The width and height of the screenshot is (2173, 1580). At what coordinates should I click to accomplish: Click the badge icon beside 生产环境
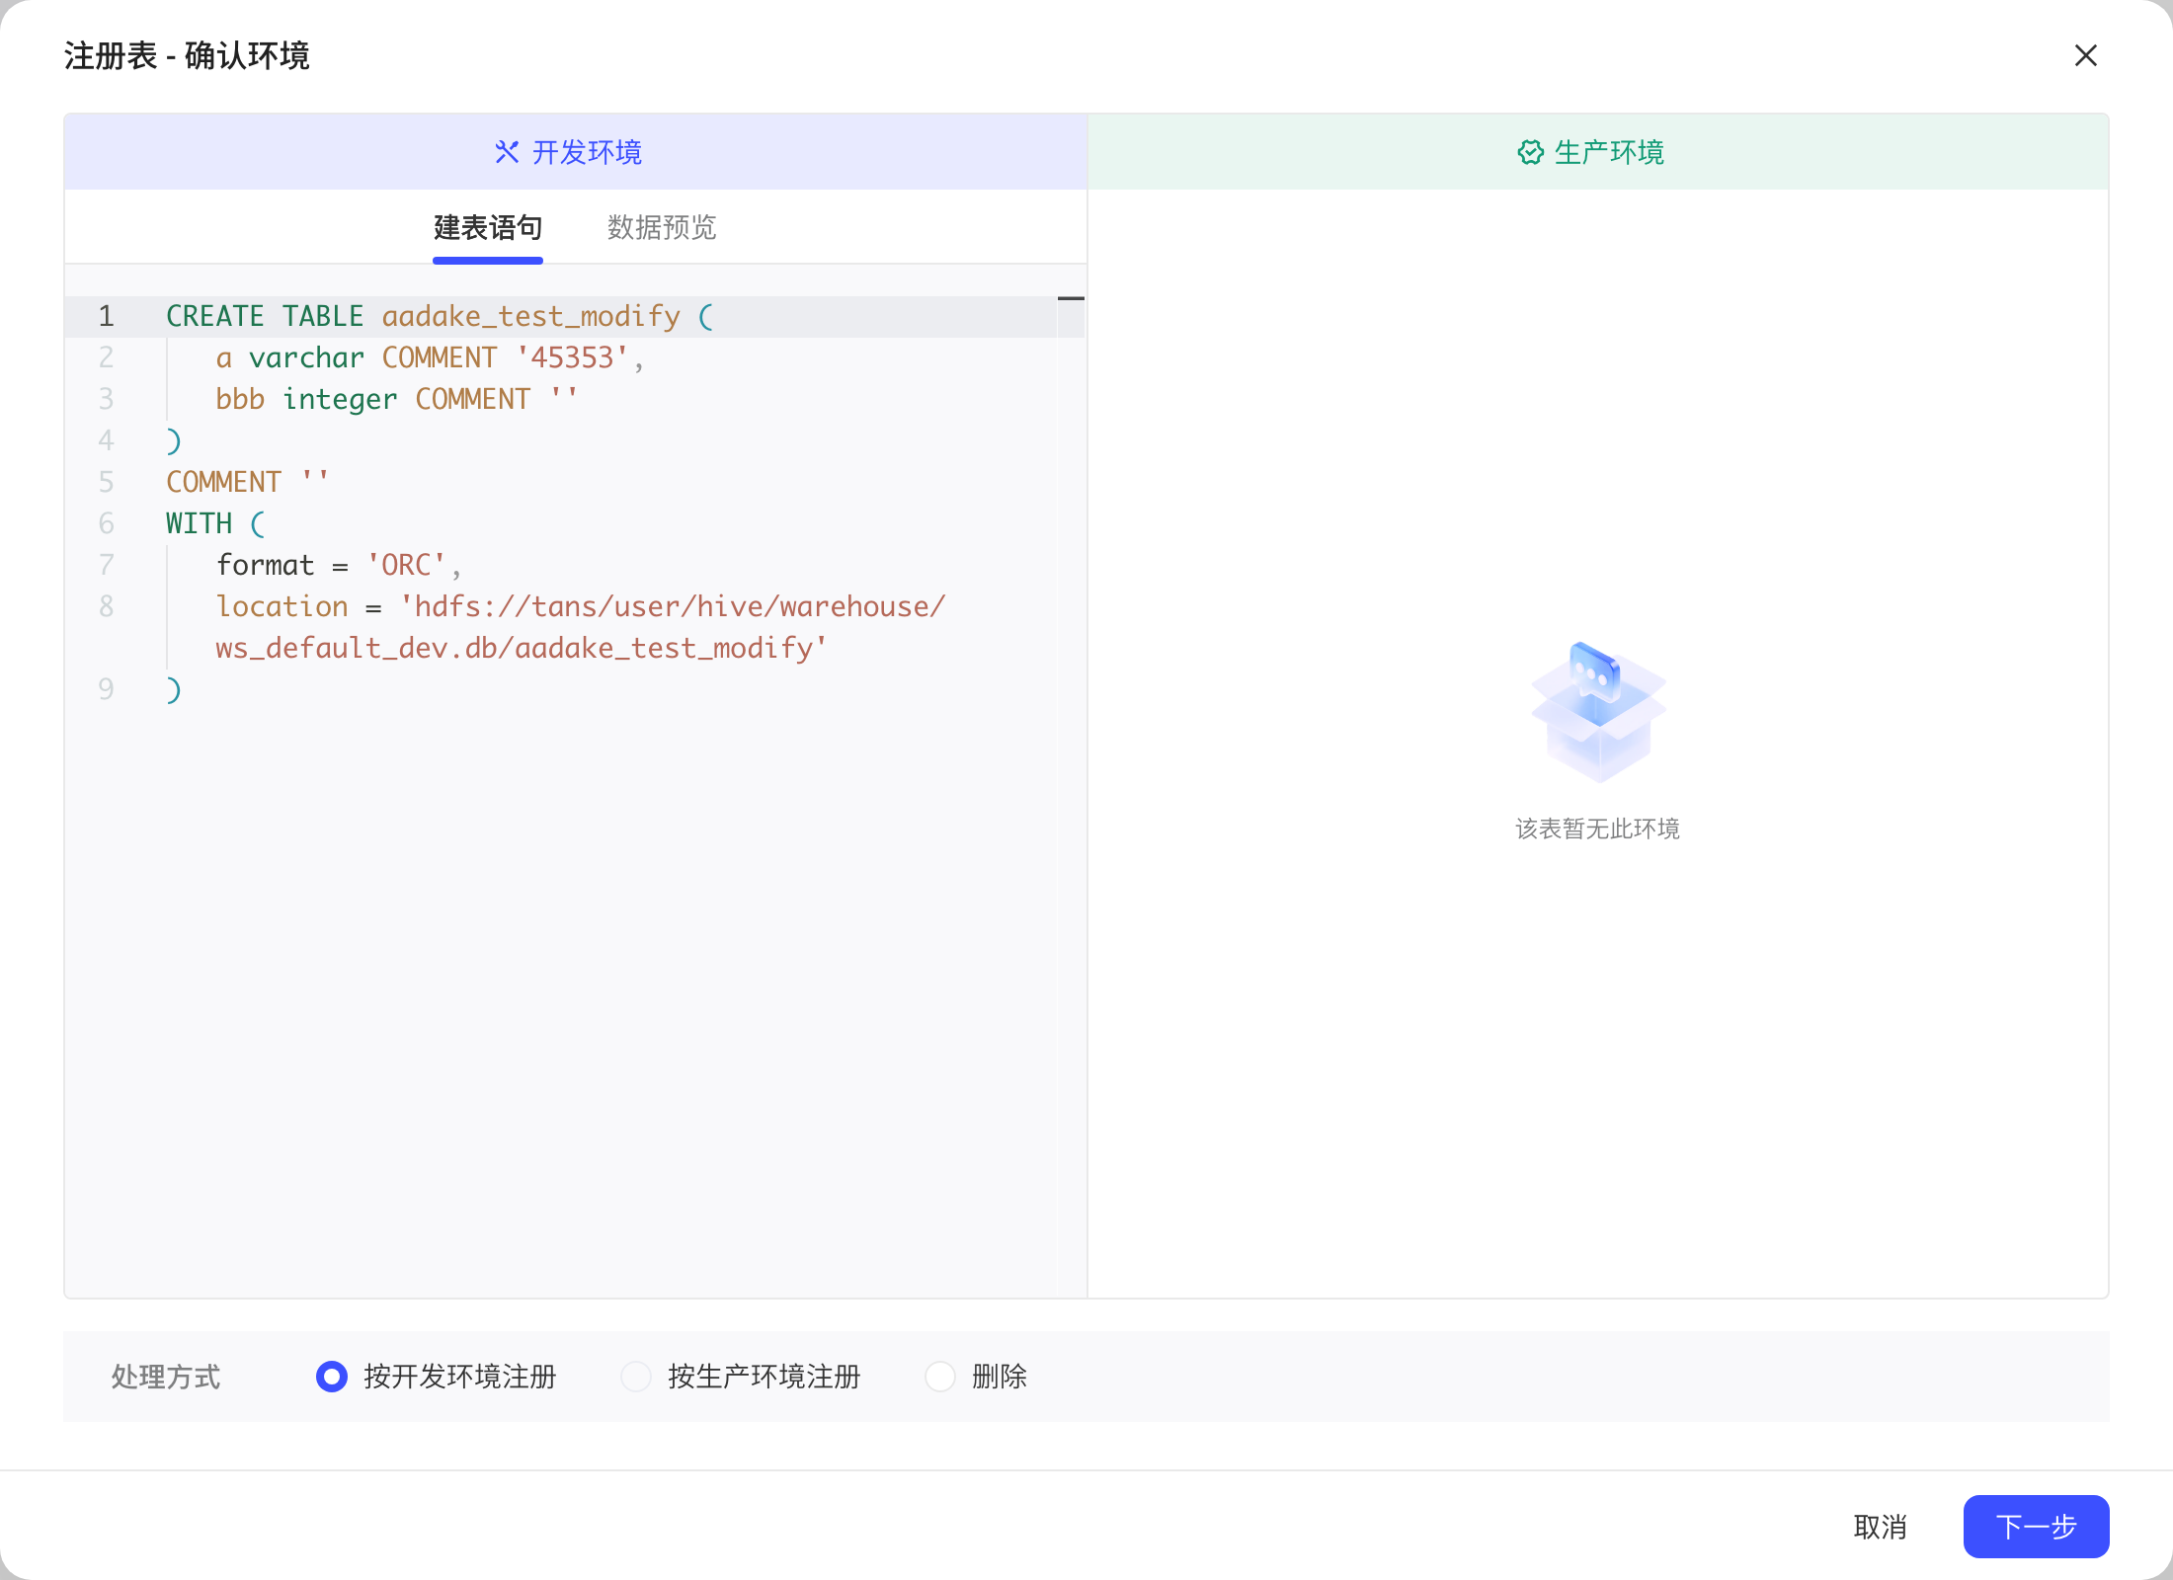(1530, 152)
